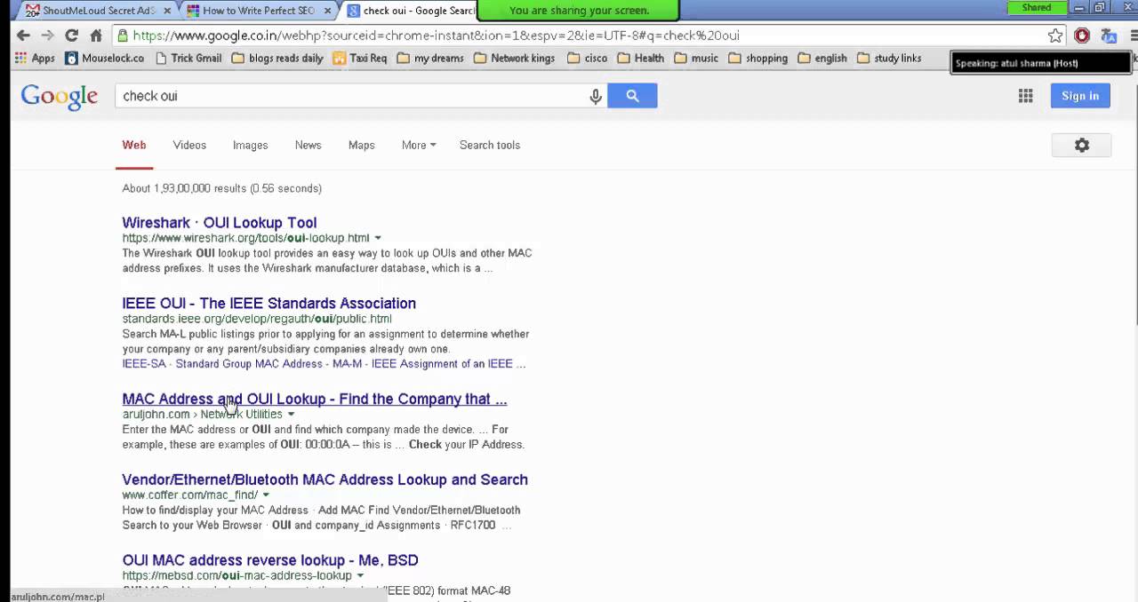The height and width of the screenshot is (602, 1138).
Task: Open the browser home page icon
Action: click(96, 36)
